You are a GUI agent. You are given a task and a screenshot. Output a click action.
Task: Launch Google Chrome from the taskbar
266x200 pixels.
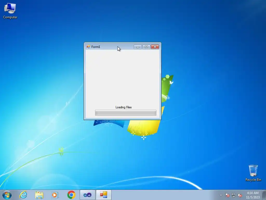71,195
